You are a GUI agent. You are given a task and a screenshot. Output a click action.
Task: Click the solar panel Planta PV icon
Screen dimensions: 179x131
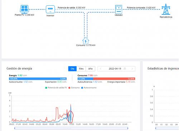tap(24, 9)
